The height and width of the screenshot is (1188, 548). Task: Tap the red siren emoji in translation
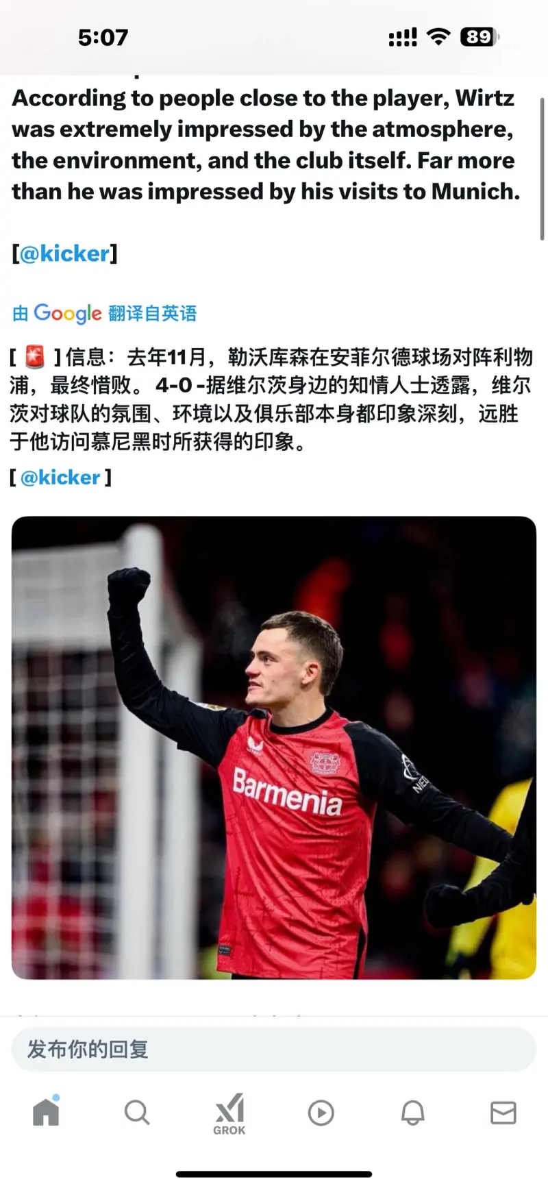click(x=34, y=357)
